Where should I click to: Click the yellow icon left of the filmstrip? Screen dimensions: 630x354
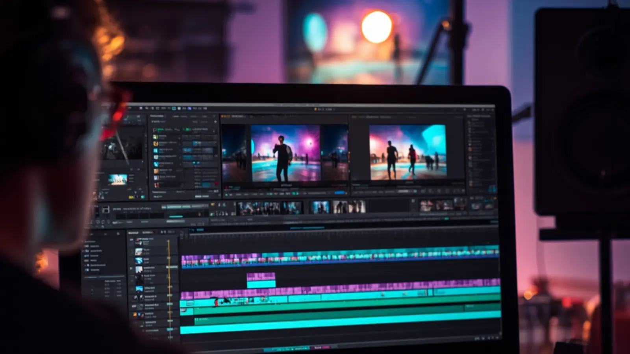click(212, 205)
